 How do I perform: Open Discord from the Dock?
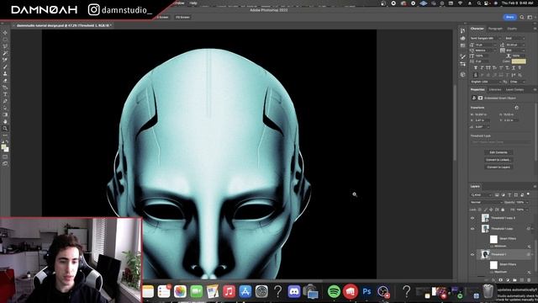(x=294, y=292)
